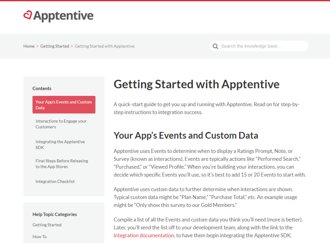Open the Home breadcrumb link
Viewport: 330px width, 243px height.
click(x=29, y=46)
